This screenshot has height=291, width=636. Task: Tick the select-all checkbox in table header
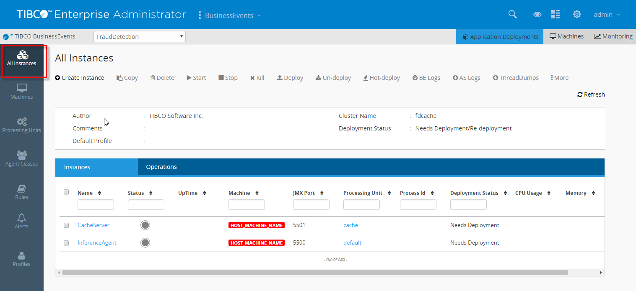(66, 192)
